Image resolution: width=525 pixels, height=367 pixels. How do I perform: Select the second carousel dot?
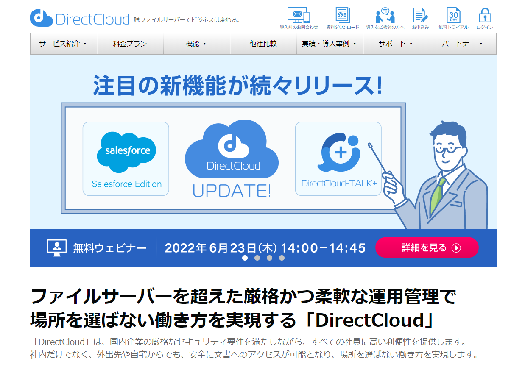(257, 257)
